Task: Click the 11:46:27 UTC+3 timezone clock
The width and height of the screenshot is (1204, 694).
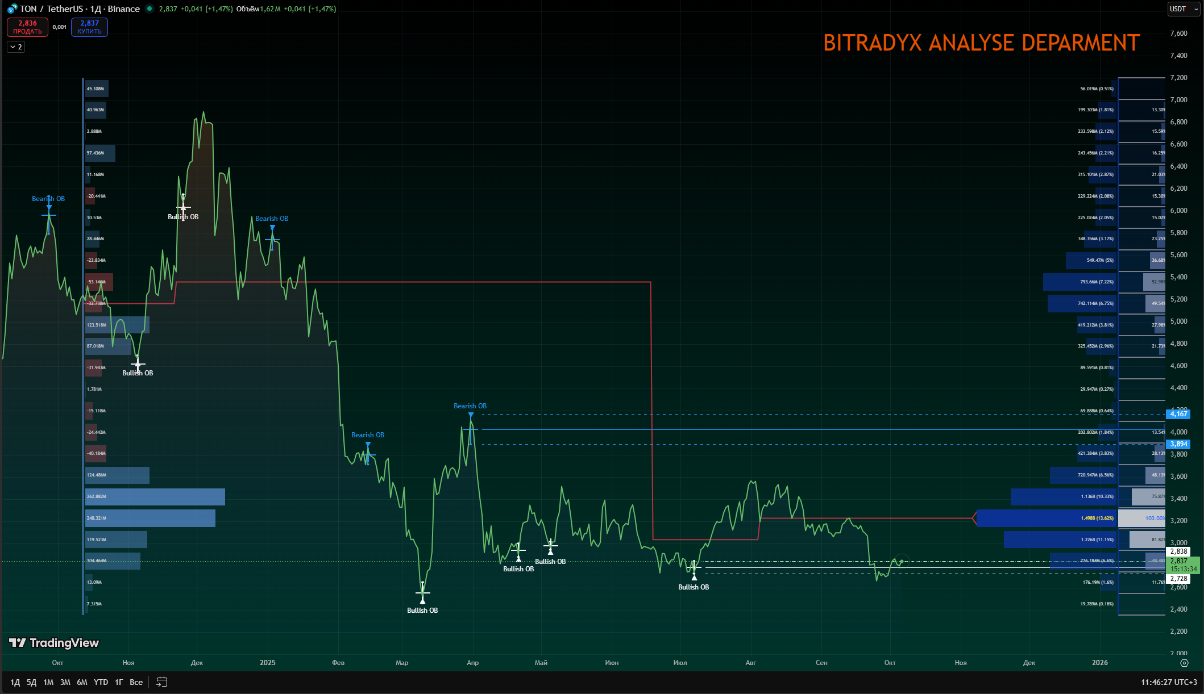Action: coord(1169,682)
